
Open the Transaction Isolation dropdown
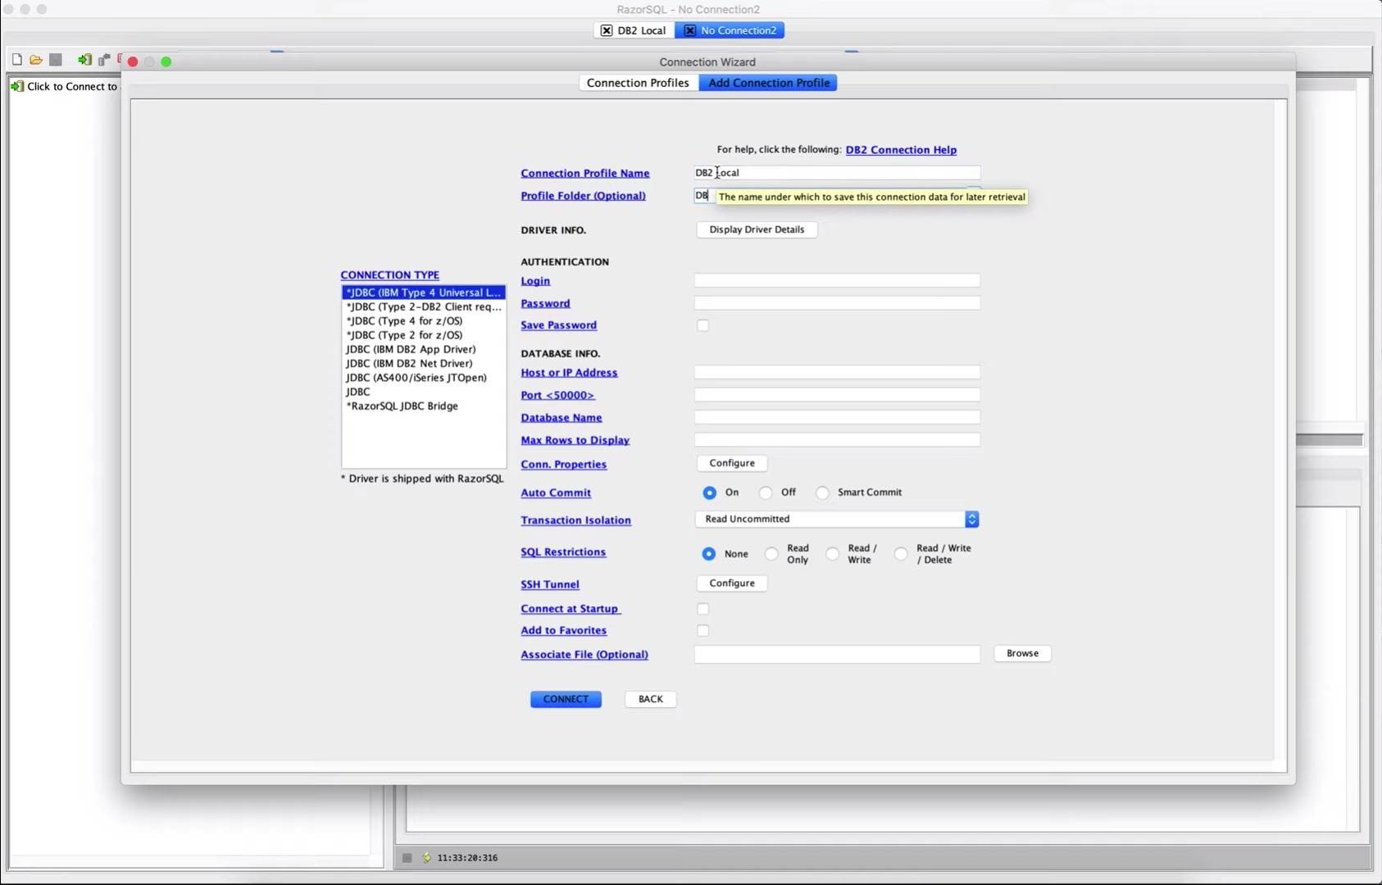[x=836, y=520]
